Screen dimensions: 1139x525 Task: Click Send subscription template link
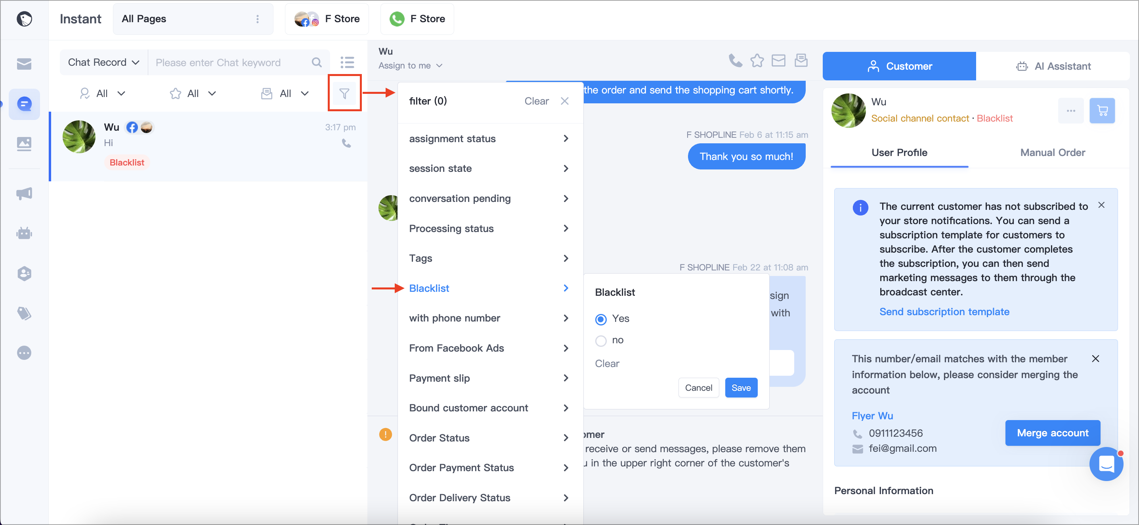click(x=944, y=312)
